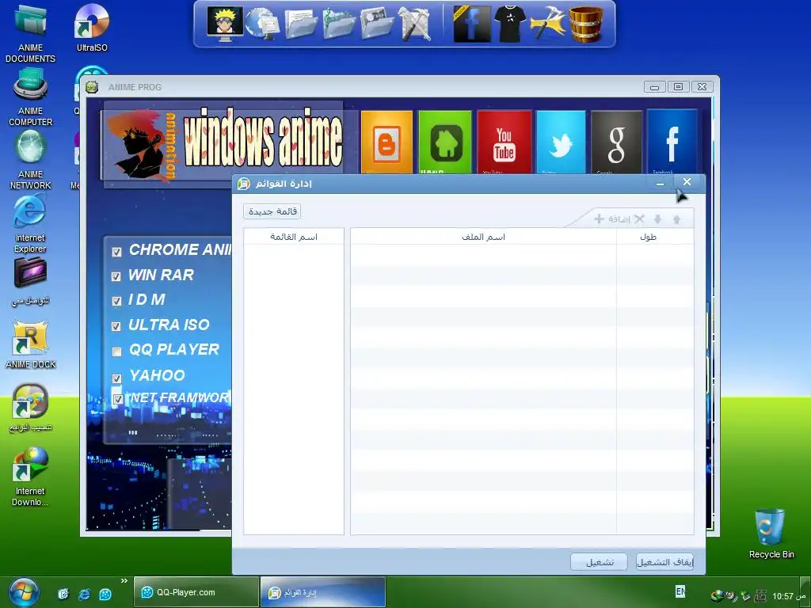Open ANIME COMPUTER desktop icon
This screenshot has width=811, height=608.
[30, 97]
